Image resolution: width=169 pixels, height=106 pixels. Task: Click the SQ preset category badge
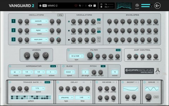click(45, 6)
